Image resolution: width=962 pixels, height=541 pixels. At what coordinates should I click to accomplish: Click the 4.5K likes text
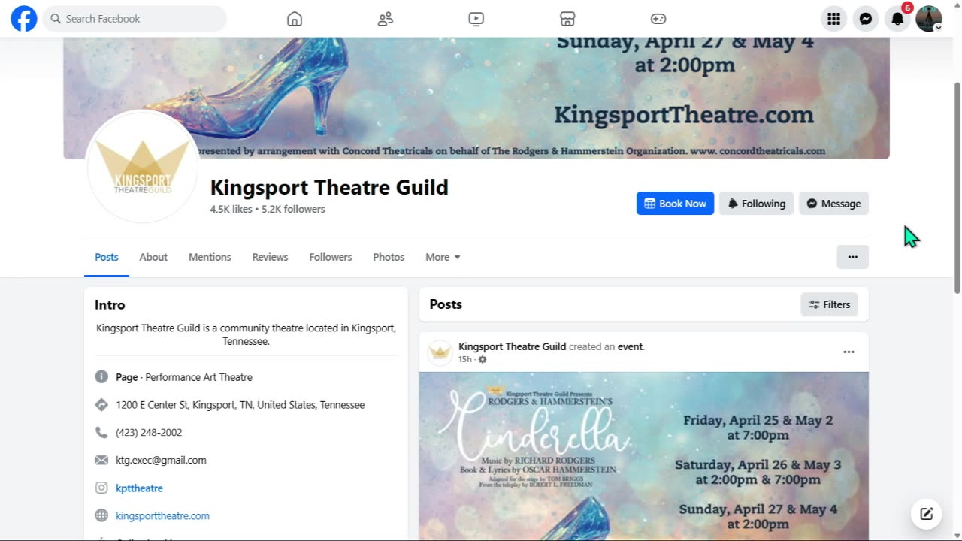[x=231, y=209]
